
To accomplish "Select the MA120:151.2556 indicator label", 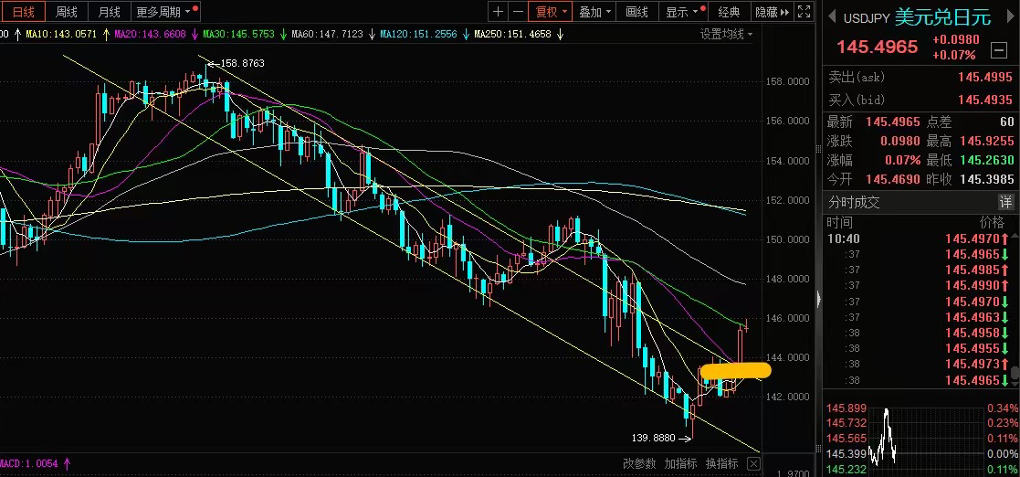I will (x=418, y=34).
